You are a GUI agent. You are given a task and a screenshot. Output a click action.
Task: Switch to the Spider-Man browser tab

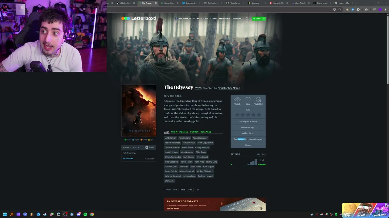169,3
